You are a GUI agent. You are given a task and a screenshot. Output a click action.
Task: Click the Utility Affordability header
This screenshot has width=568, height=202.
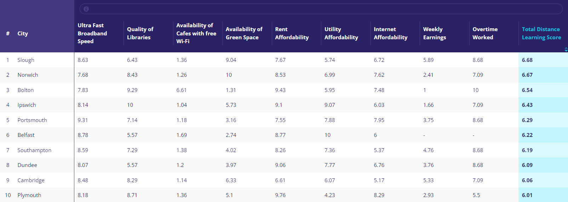click(341, 33)
